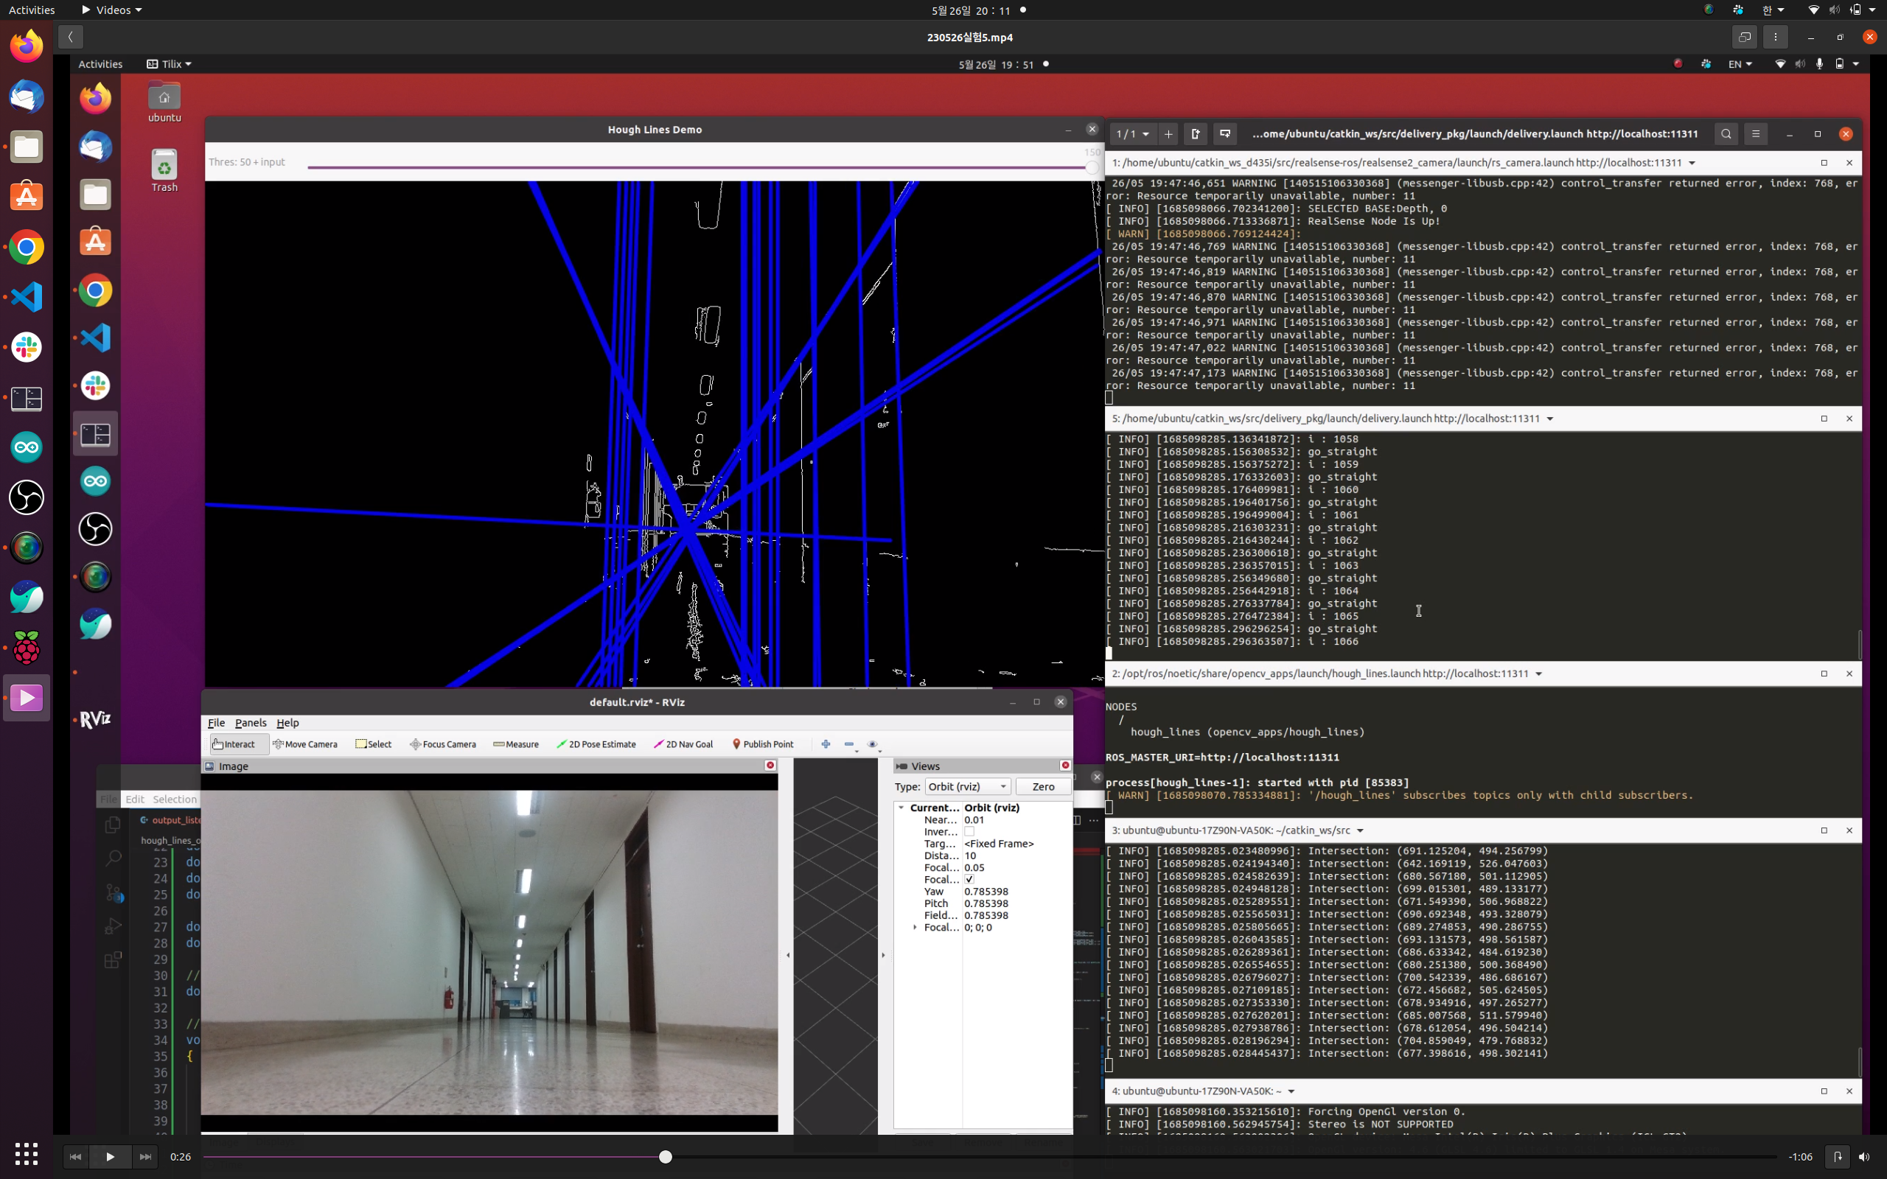Viewport: 1887px width, 1179px height.
Task: Click the video progress seek slider handle
Action: tap(665, 1156)
